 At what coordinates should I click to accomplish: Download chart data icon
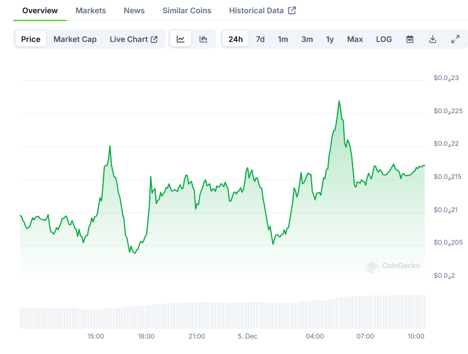tap(433, 39)
